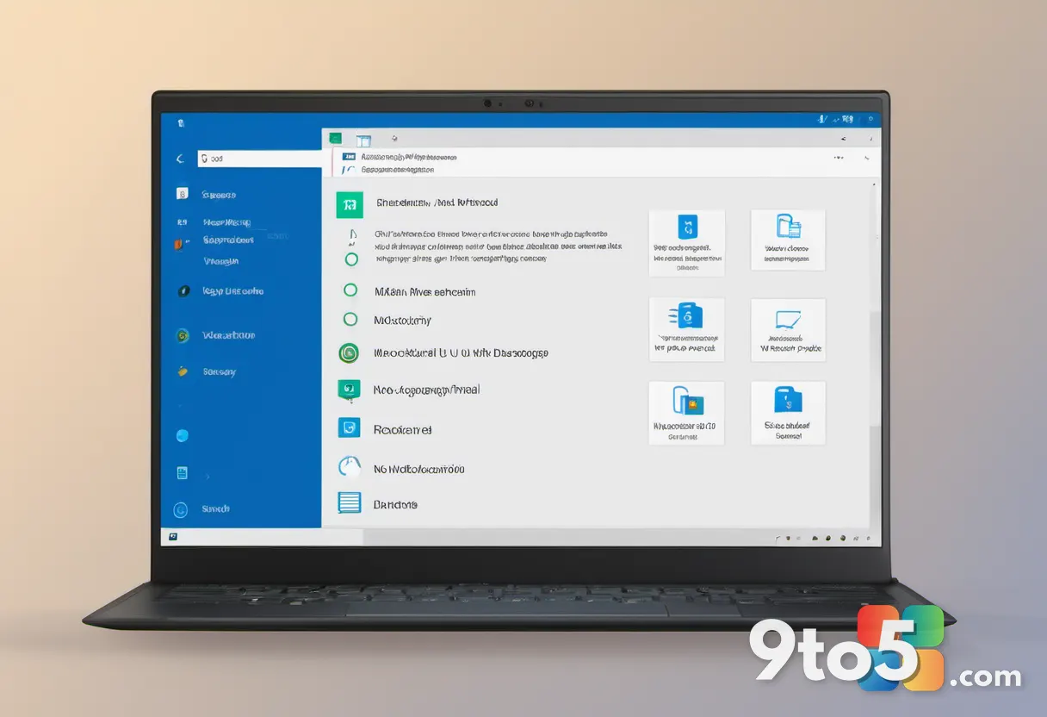Open the bottom-right tile with blue folder icon

pos(788,414)
